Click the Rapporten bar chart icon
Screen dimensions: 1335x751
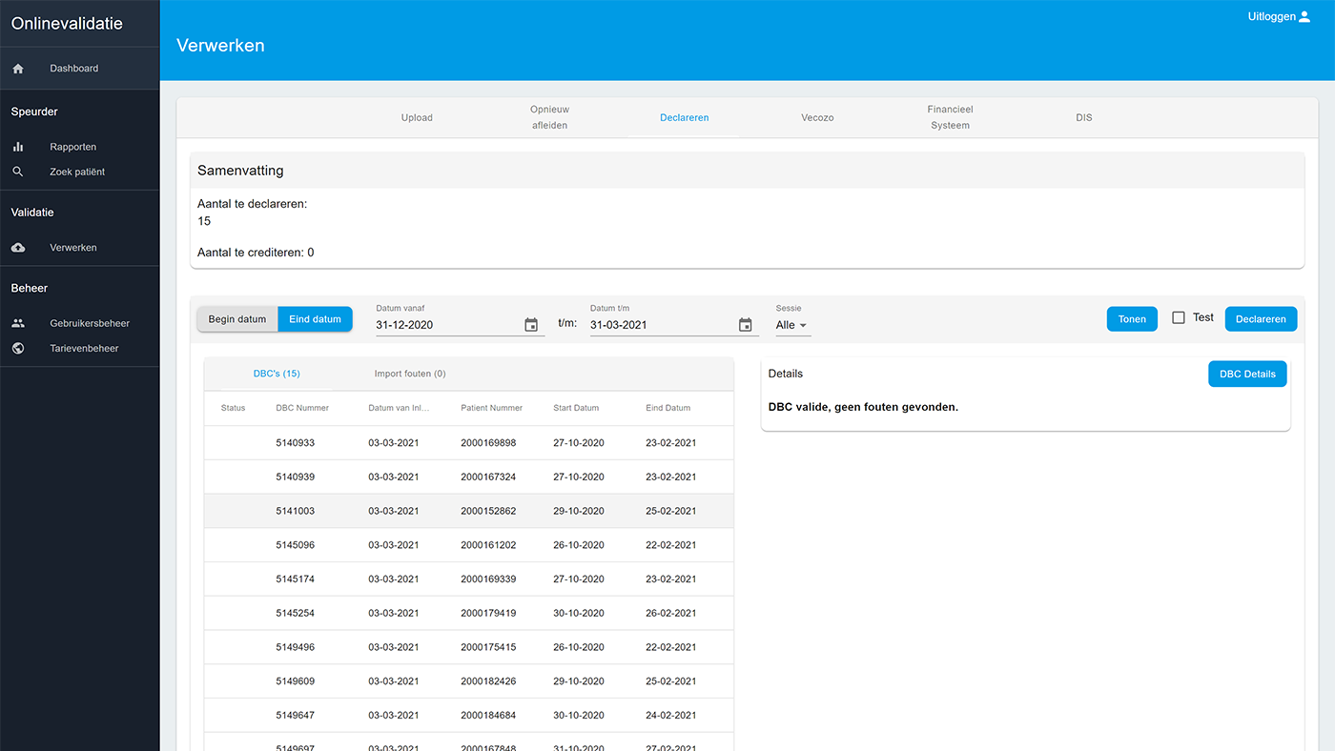[x=18, y=147]
